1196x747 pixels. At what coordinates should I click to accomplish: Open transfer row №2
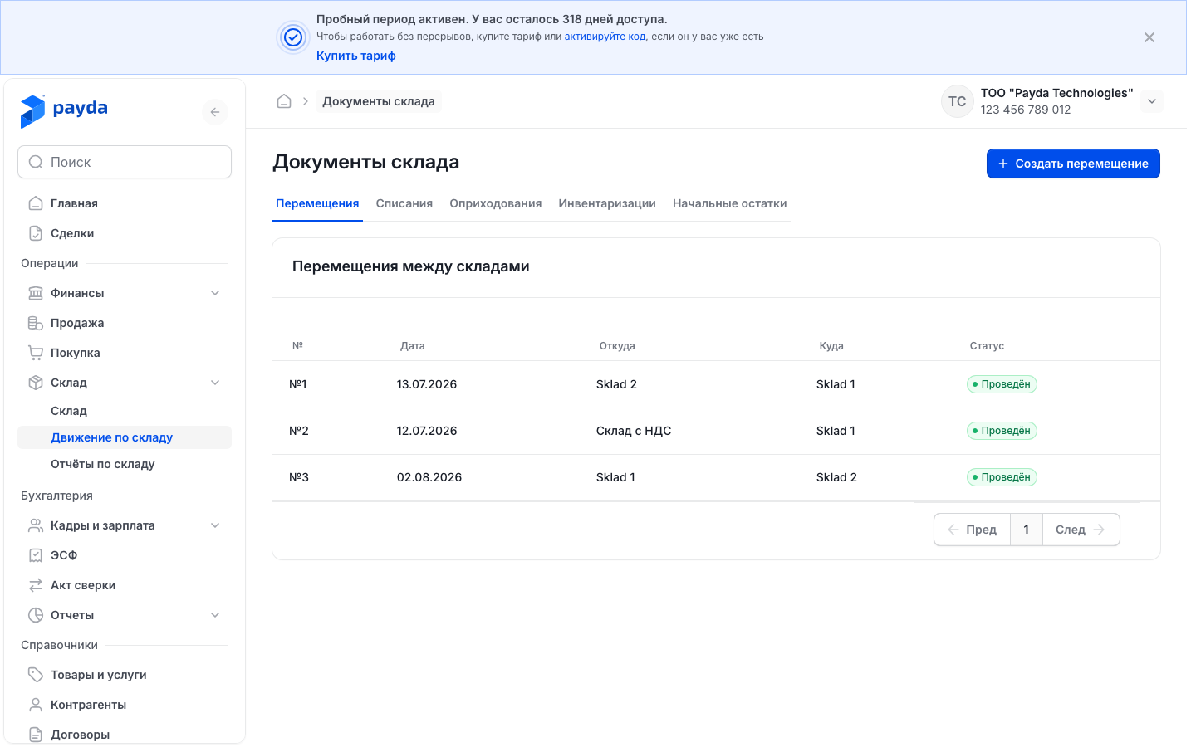tap(716, 431)
